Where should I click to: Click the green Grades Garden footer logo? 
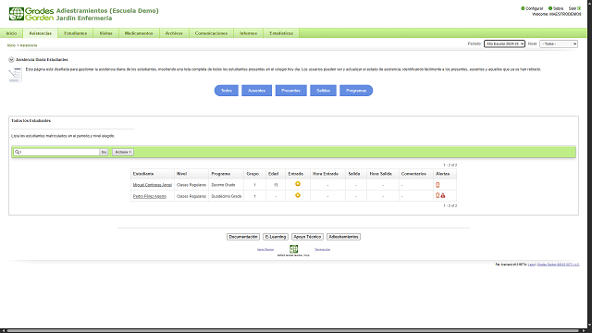coord(293,249)
